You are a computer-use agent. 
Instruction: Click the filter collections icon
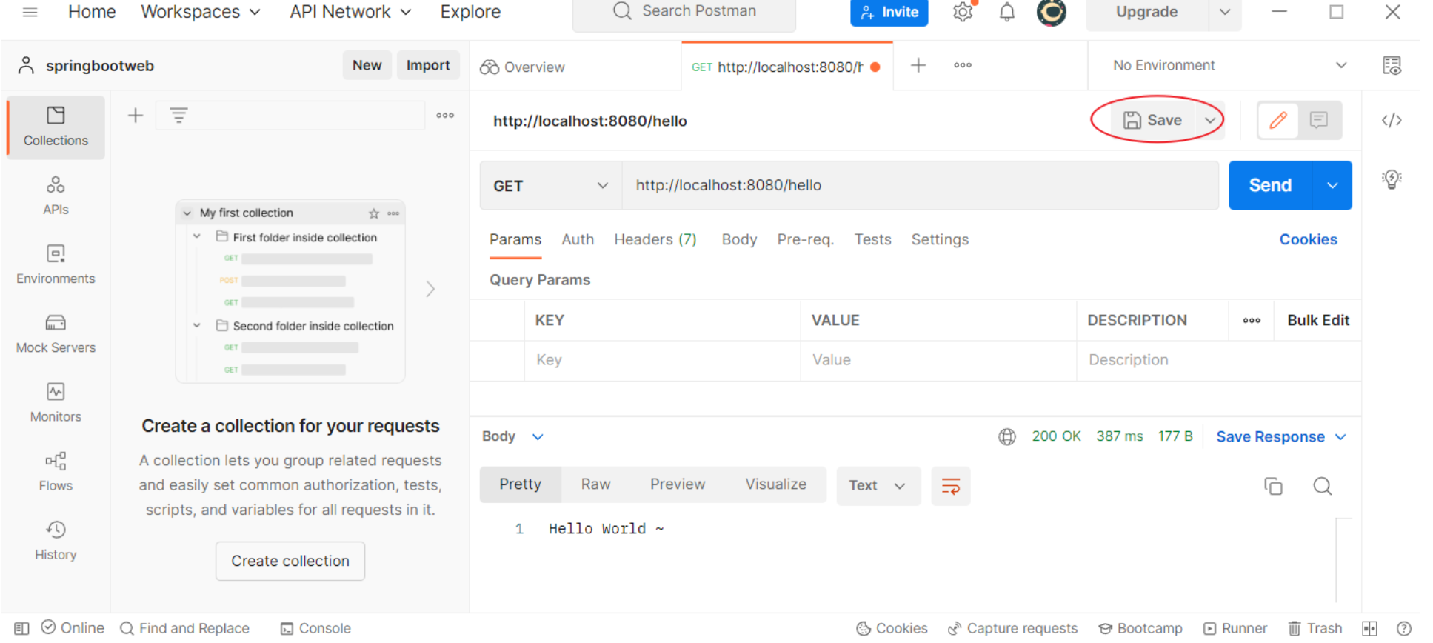(x=178, y=116)
